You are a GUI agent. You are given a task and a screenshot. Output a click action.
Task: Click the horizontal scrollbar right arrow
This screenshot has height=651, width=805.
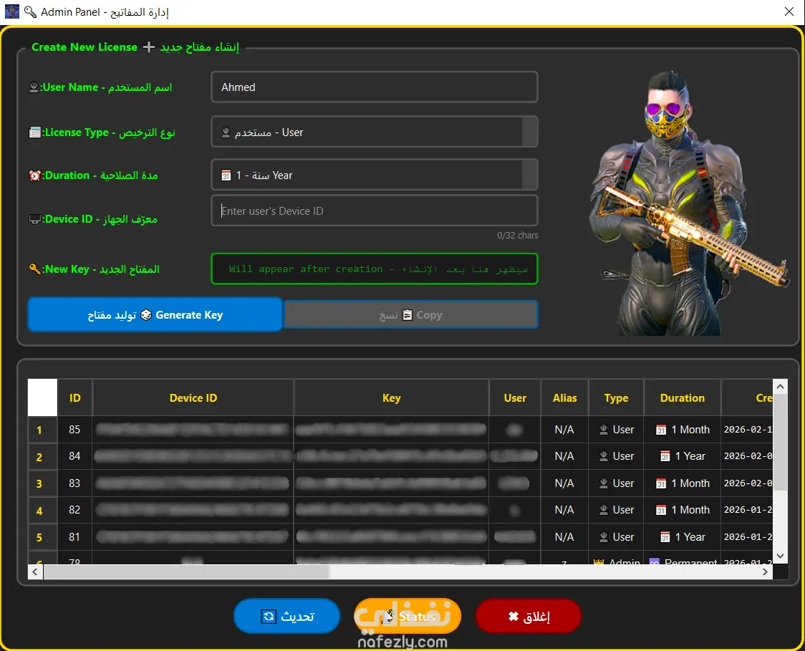(766, 572)
